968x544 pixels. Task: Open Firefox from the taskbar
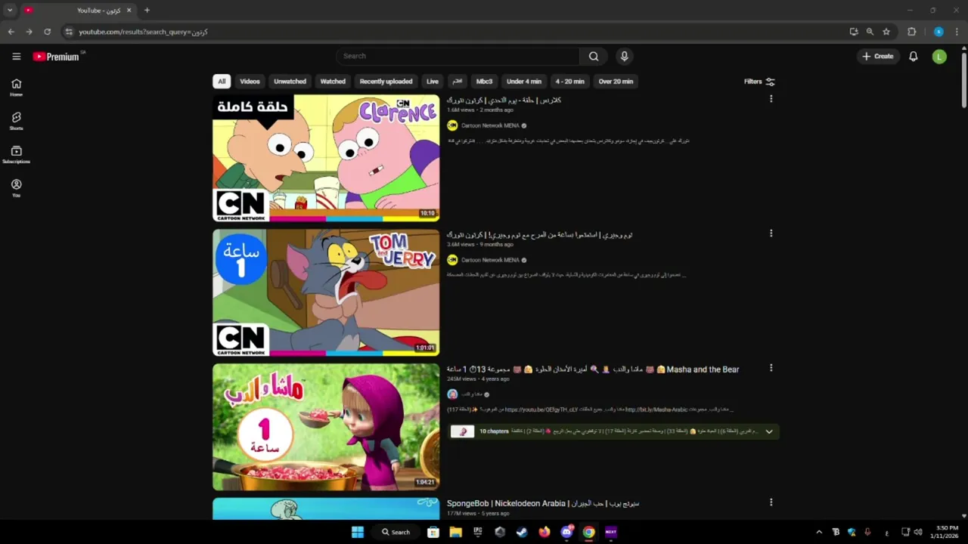(544, 532)
